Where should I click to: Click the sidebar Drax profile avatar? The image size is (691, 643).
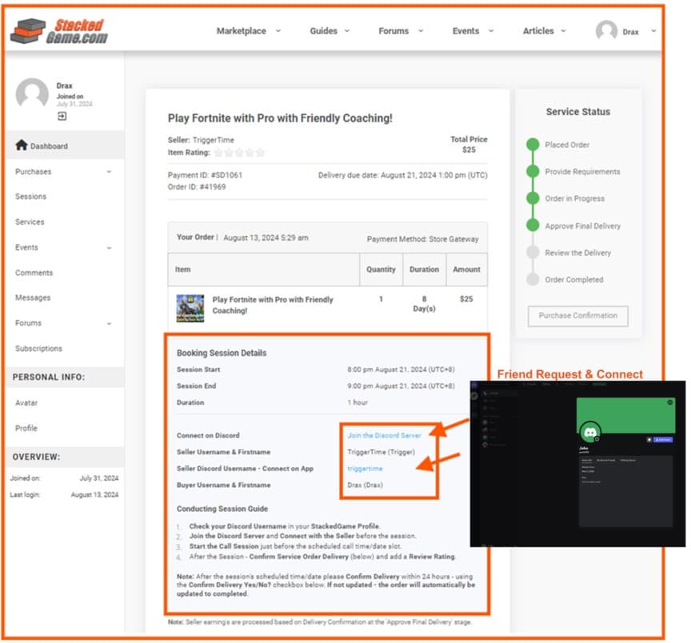point(32,94)
